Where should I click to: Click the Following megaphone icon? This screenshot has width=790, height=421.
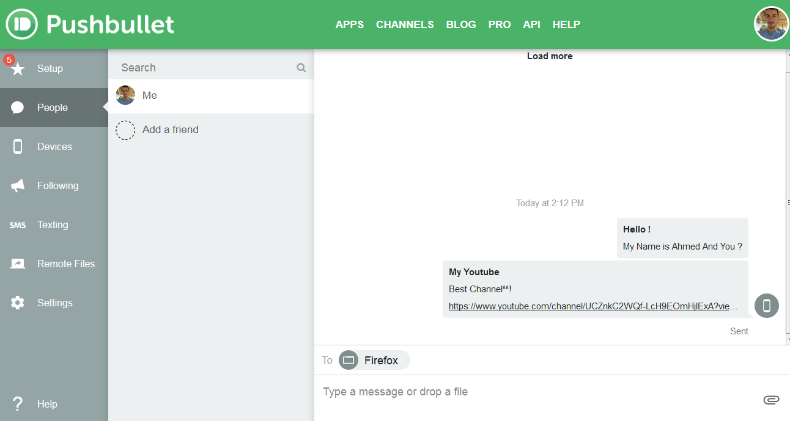point(18,185)
